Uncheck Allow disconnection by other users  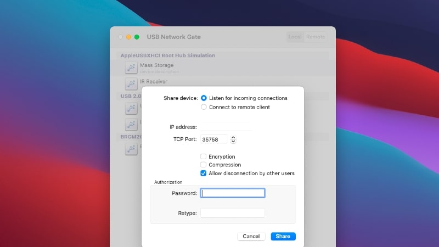click(x=203, y=173)
